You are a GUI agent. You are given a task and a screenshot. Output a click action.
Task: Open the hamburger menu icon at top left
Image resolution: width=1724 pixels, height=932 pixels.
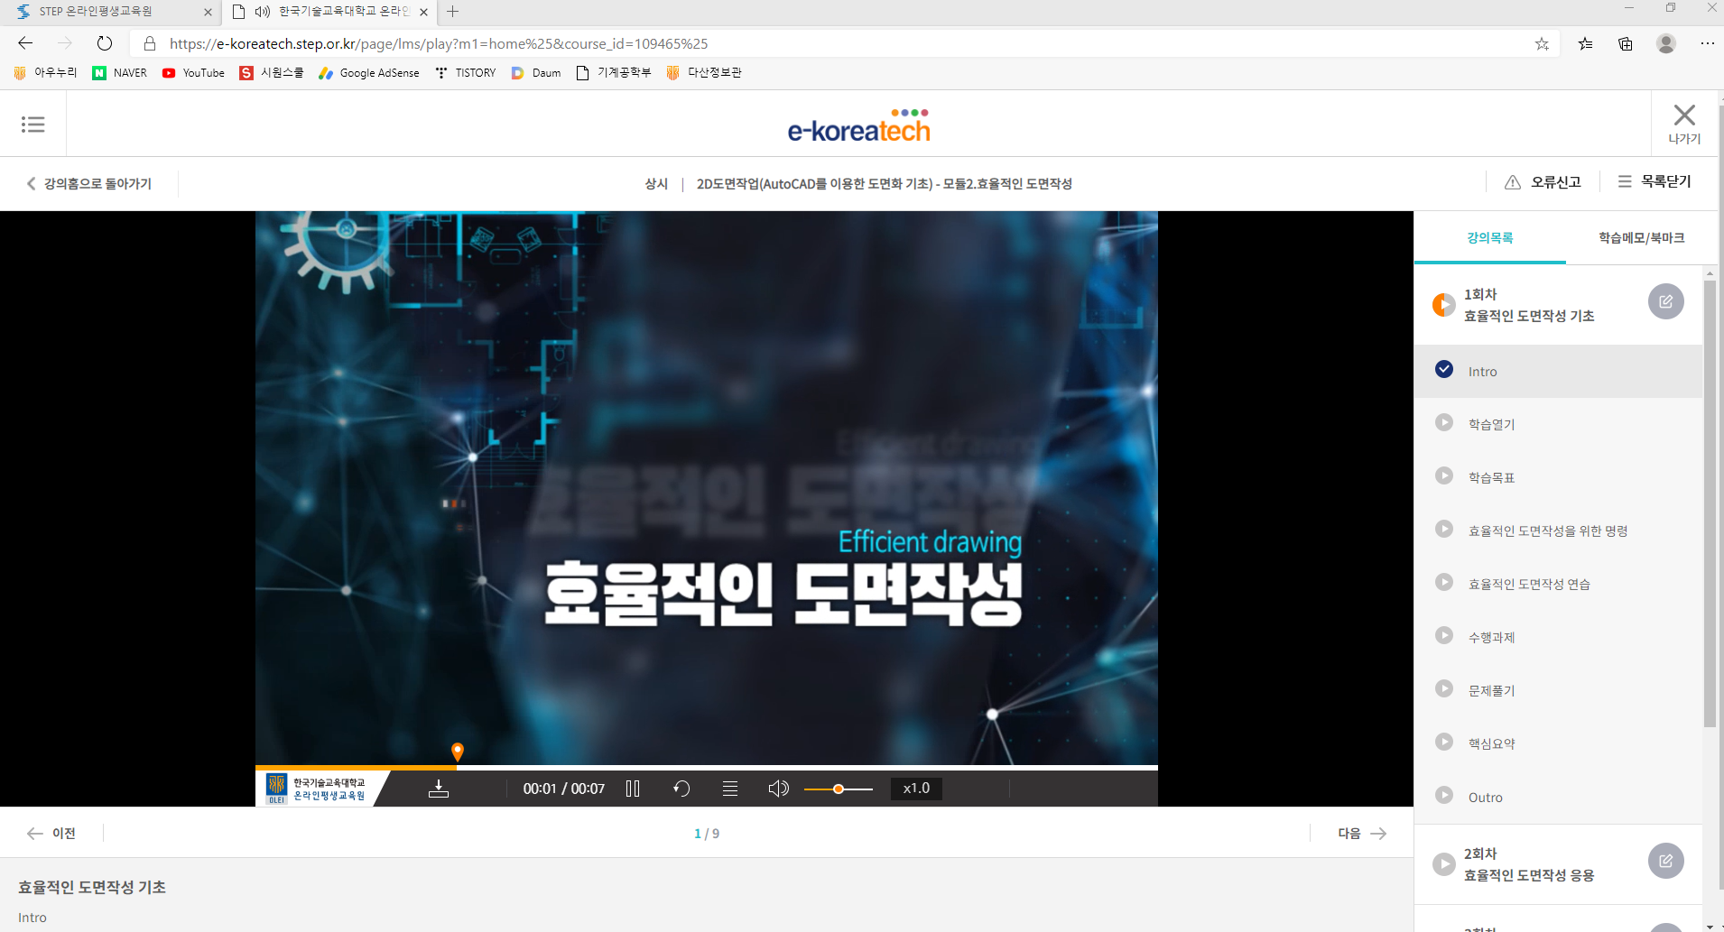point(33,125)
